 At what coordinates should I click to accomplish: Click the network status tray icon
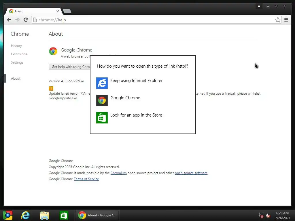point(261,215)
